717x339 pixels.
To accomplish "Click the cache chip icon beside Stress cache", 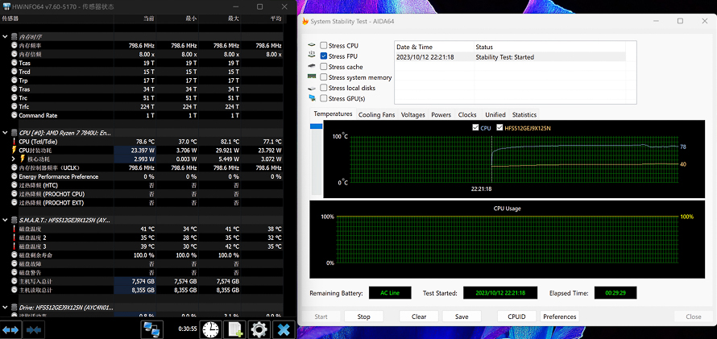I will click(312, 67).
